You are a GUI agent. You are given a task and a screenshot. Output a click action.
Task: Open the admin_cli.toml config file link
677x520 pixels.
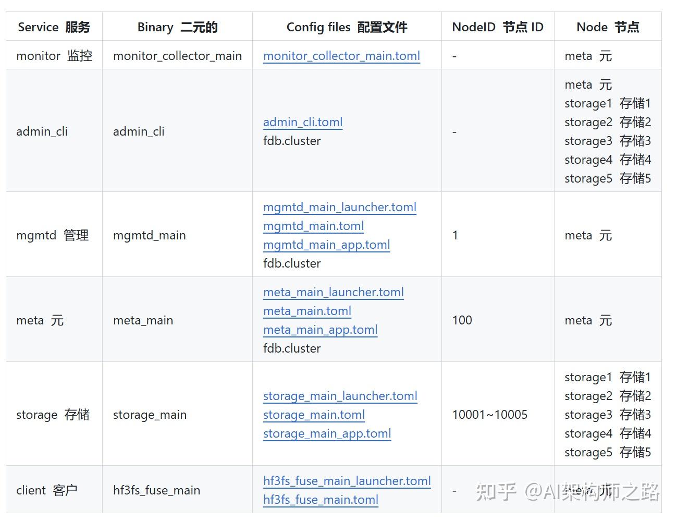[302, 122]
